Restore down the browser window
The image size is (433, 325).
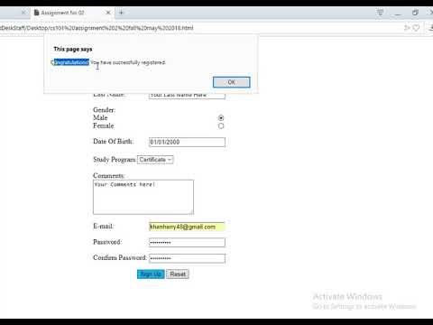point(415,13)
